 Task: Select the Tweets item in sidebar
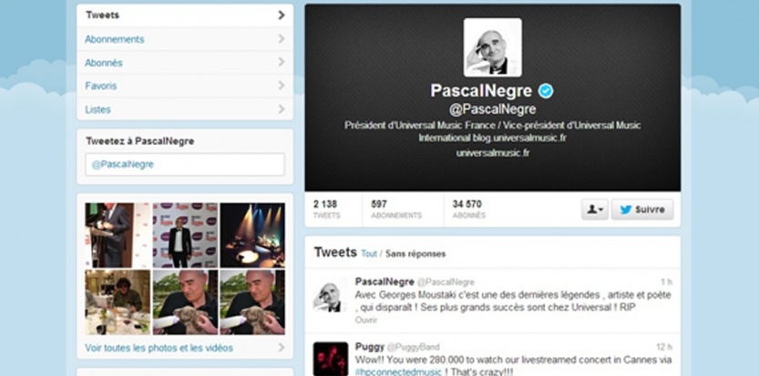tap(185, 15)
